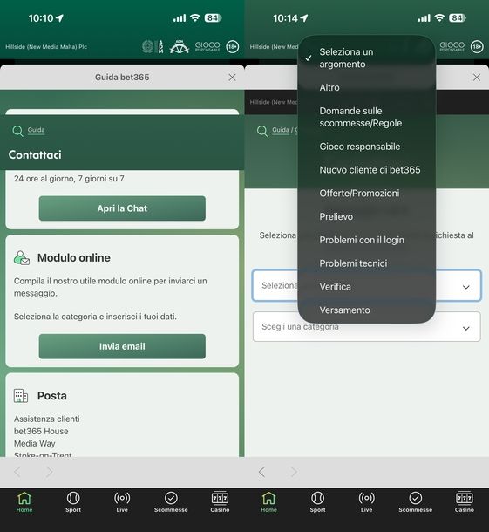Click Contattaci heading
Image resolution: width=489 pixels, height=532 pixels.
35,155
